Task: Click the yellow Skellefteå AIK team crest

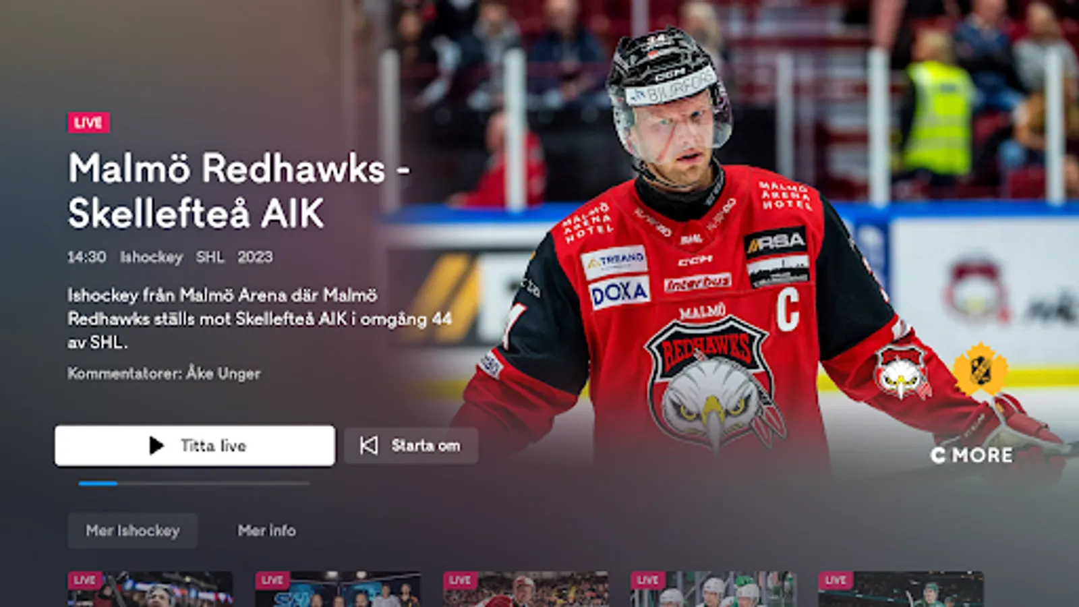Action: tap(980, 369)
